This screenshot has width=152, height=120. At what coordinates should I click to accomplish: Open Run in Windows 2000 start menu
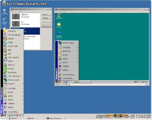point(13,107)
